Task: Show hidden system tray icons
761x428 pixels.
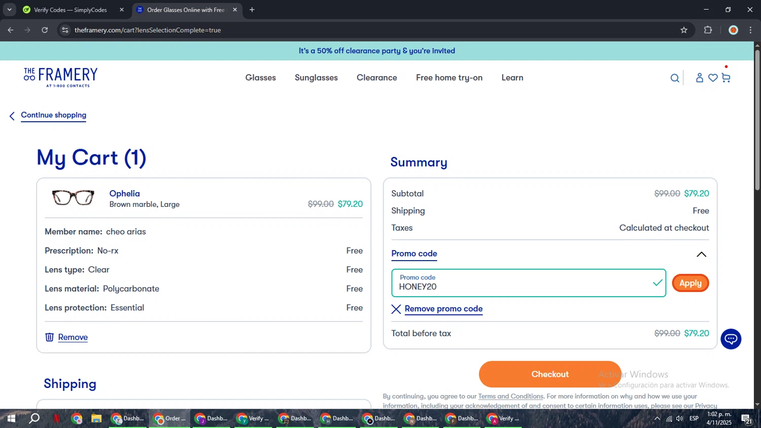Action: 657,418
